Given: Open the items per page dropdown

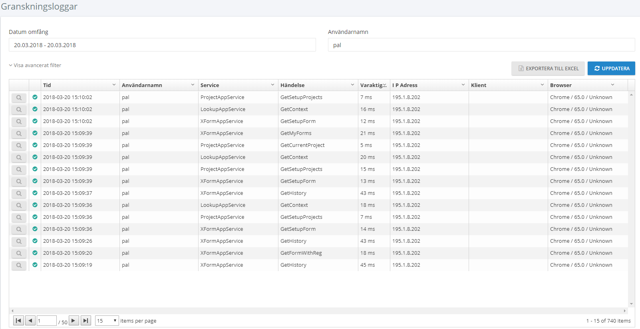Looking at the screenshot, I should coord(107,321).
